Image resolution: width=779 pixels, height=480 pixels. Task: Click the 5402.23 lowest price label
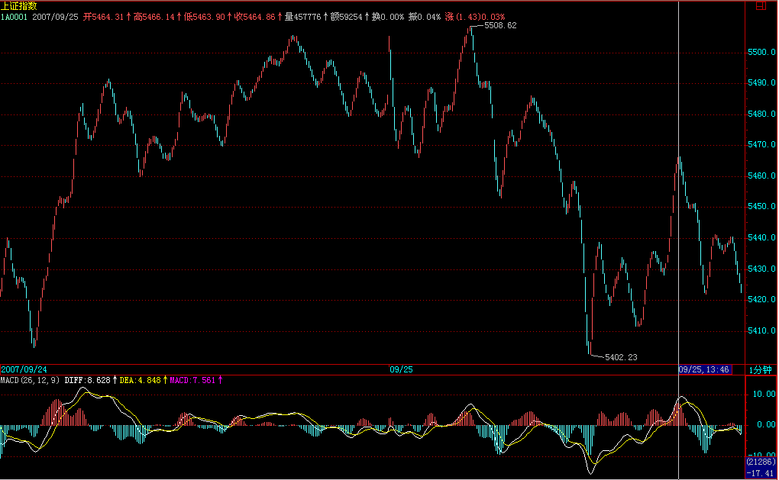[x=619, y=356]
